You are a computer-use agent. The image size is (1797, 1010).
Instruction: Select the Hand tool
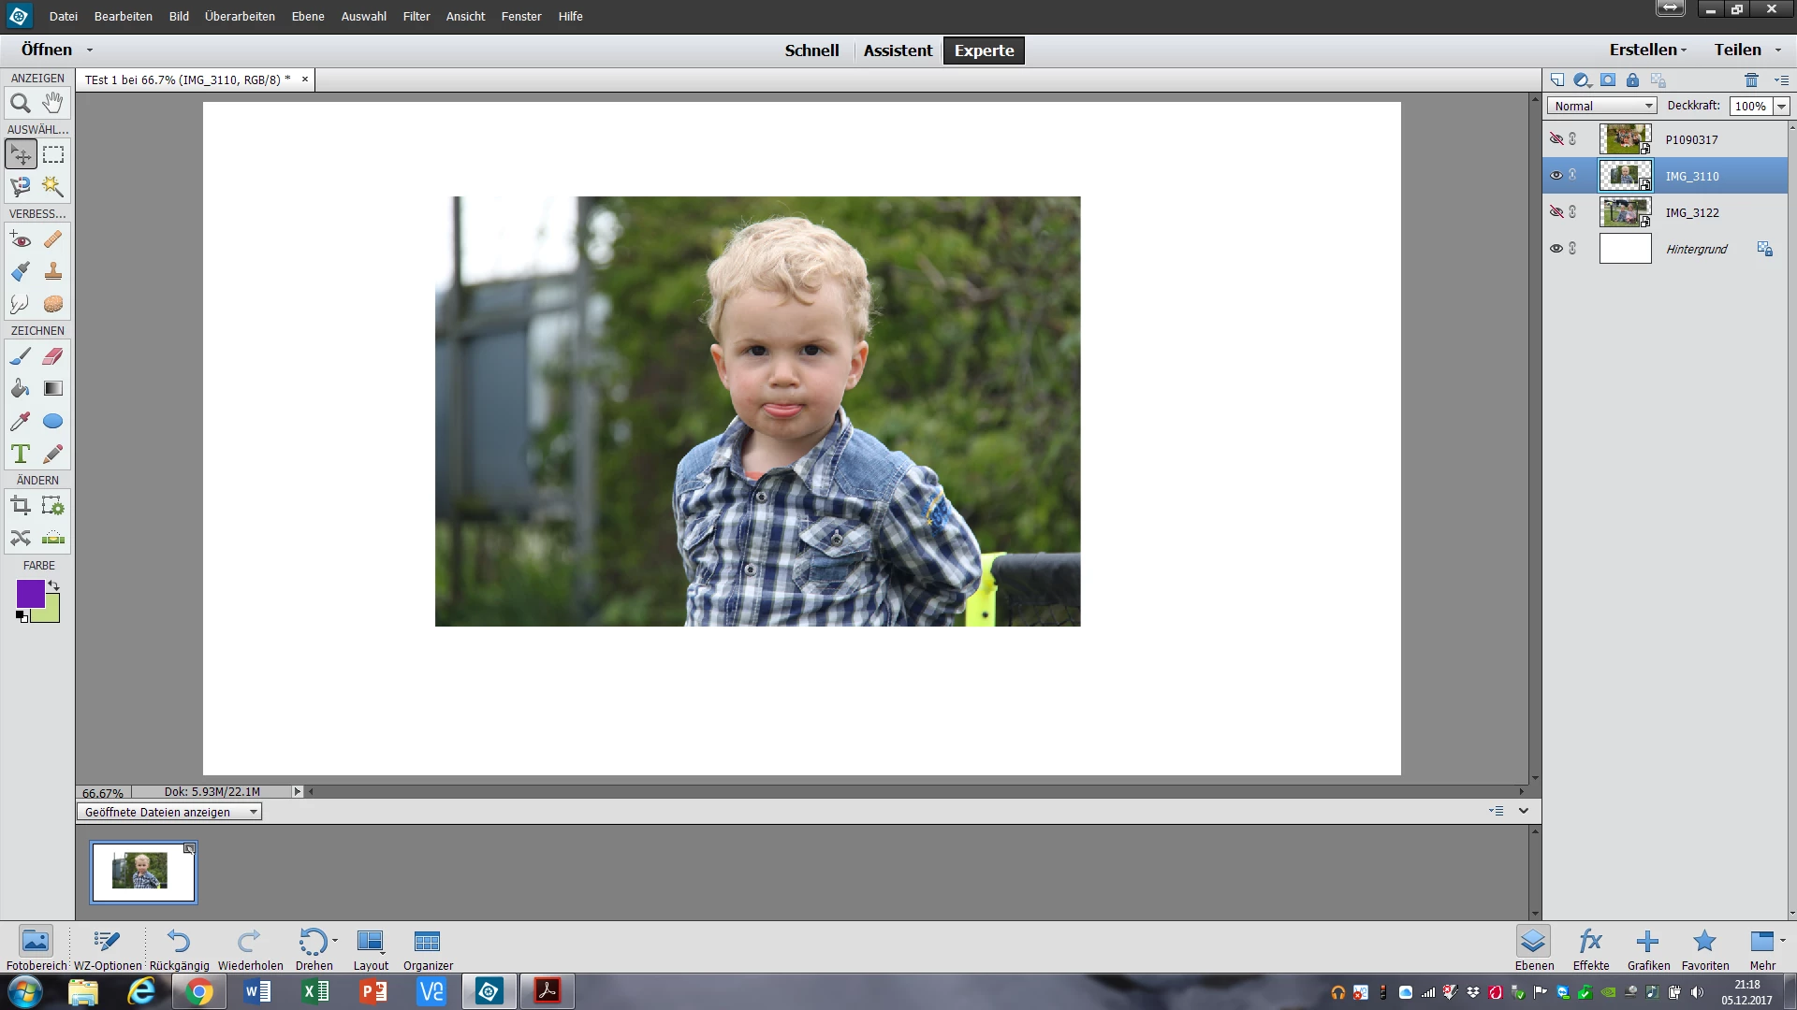pos(53,103)
